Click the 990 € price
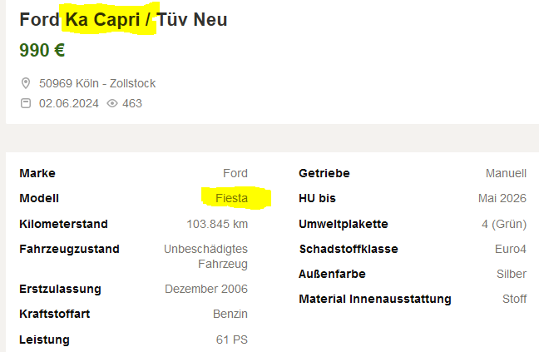Viewport: 539px width, 352px height. click(42, 50)
